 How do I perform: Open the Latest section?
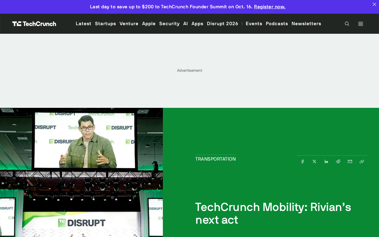point(83,23)
